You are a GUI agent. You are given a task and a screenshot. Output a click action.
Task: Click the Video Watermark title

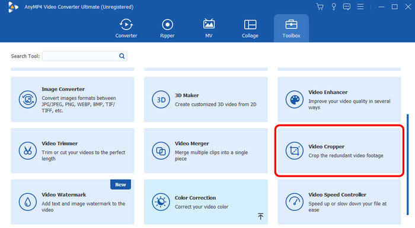click(x=64, y=194)
